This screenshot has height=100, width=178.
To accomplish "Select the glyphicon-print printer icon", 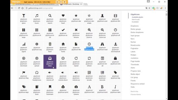I will click(63, 87).
